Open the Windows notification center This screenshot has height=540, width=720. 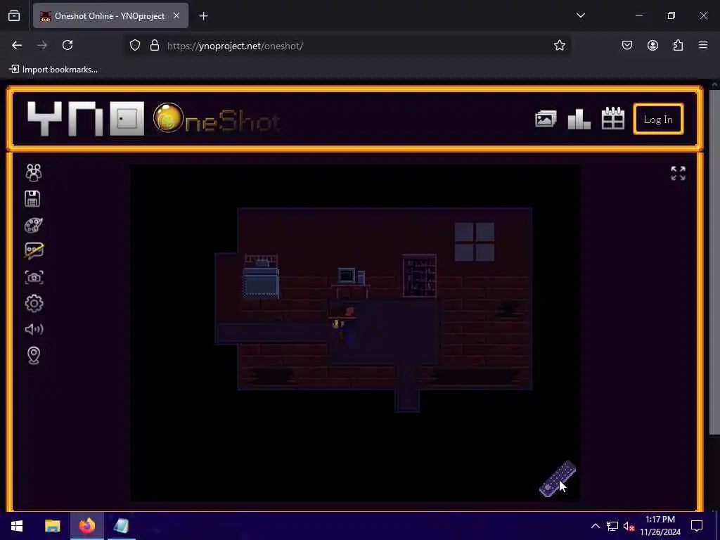pyautogui.click(x=697, y=526)
